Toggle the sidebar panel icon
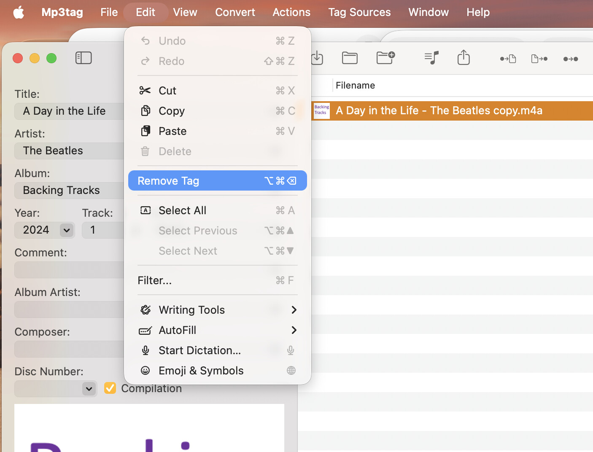The height and width of the screenshot is (452, 593). point(84,58)
